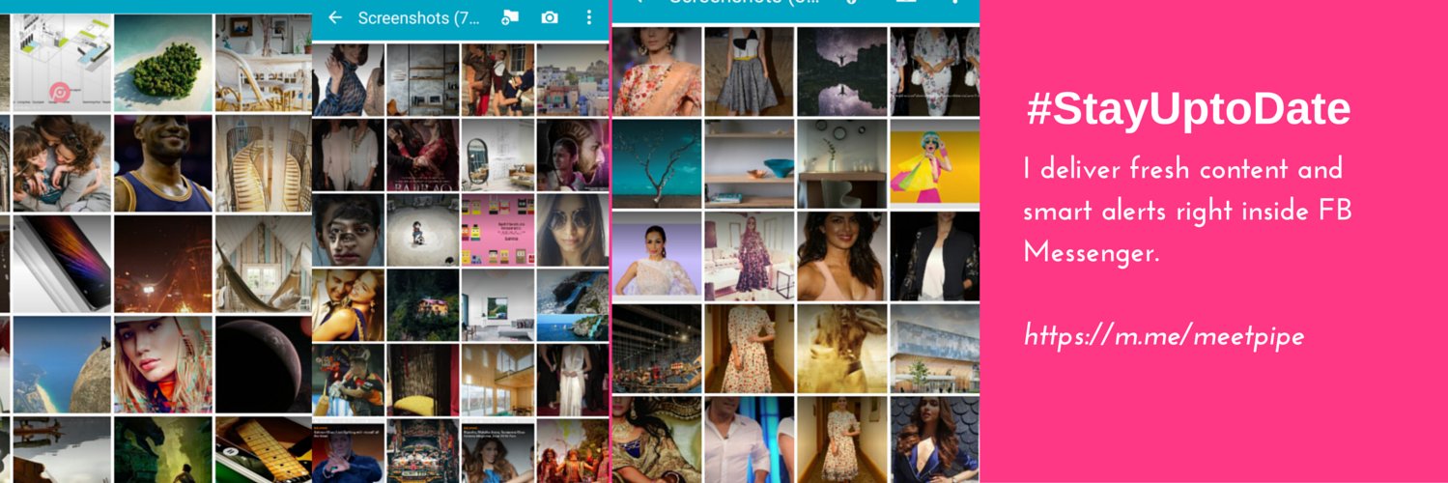Open the heart-shaped island thumbnail

click(x=162, y=62)
